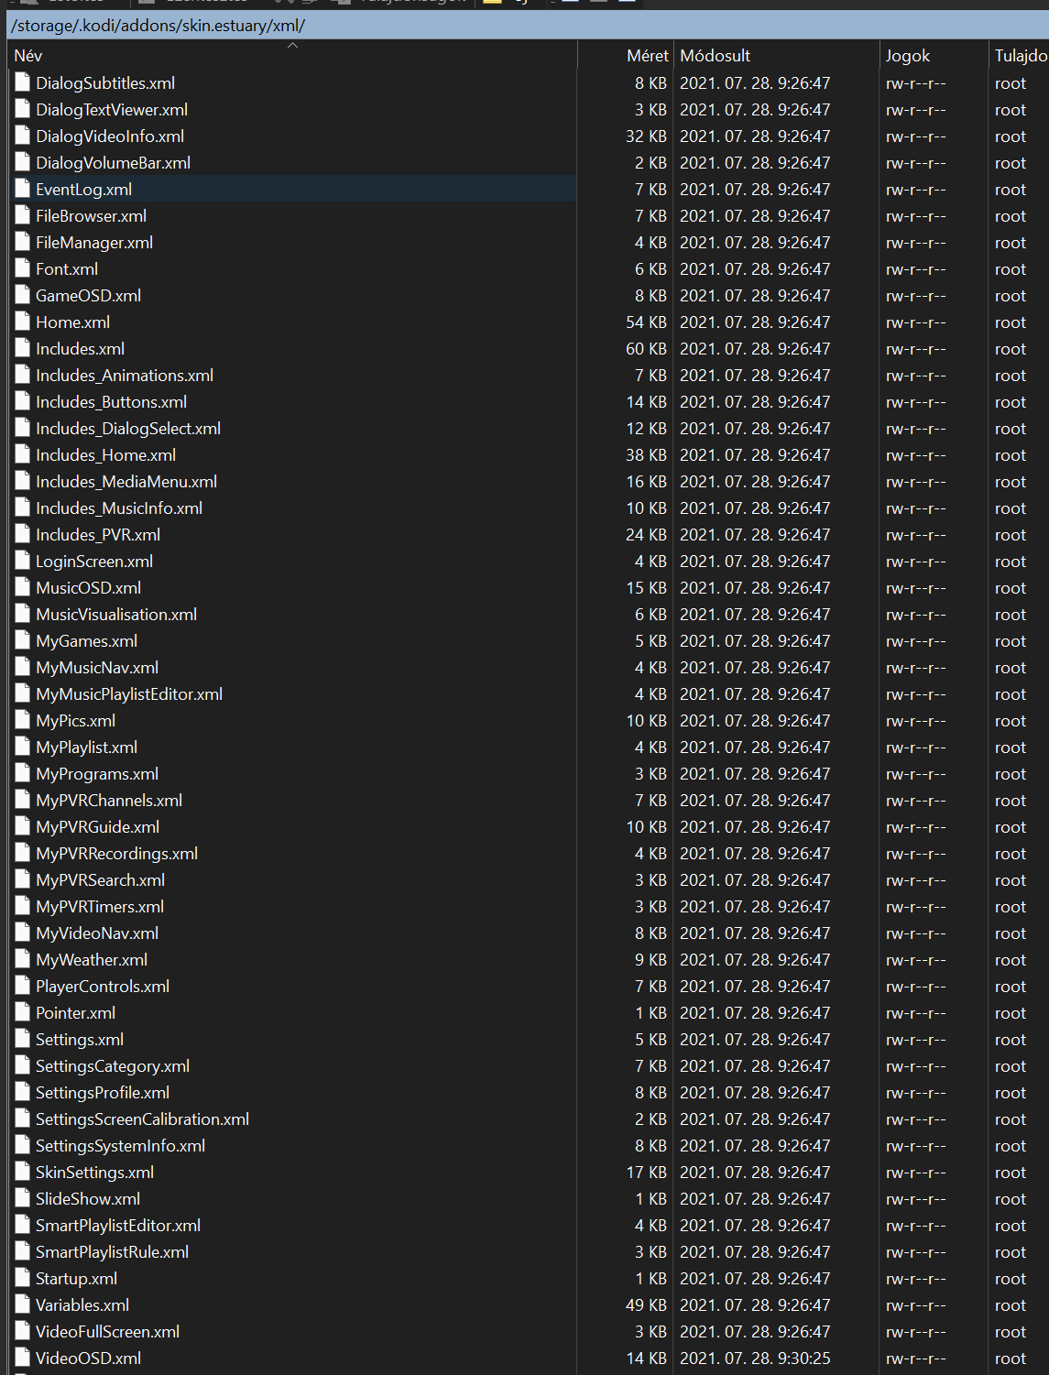The image size is (1049, 1375).
Task: Click the icon left of GameOSD.xml
Action: (x=23, y=295)
